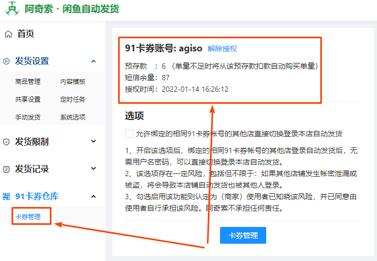Click the 发货记录 section title
This screenshot has width=377, height=261.
(32, 169)
